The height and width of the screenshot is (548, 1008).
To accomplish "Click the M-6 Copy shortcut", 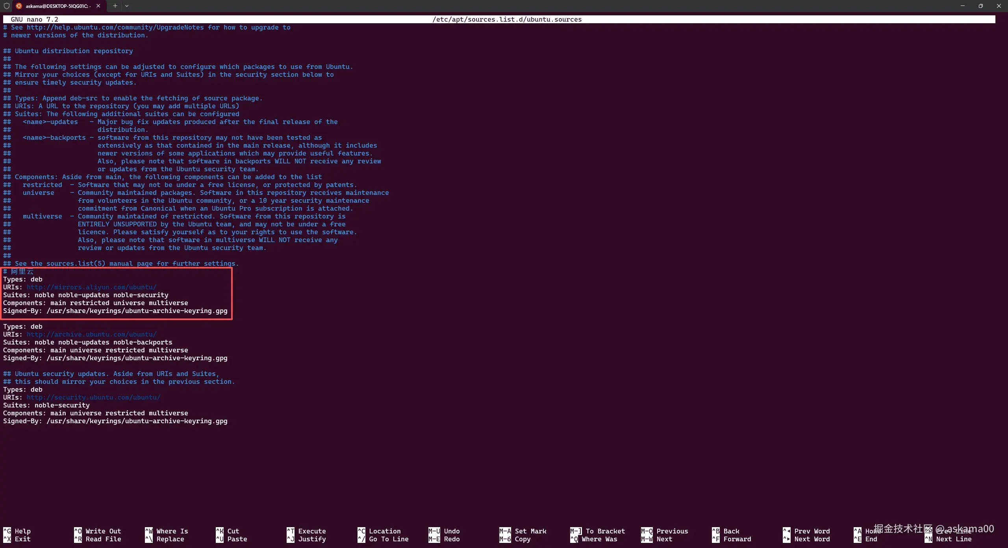I will pyautogui.click(x=515, y=539).
